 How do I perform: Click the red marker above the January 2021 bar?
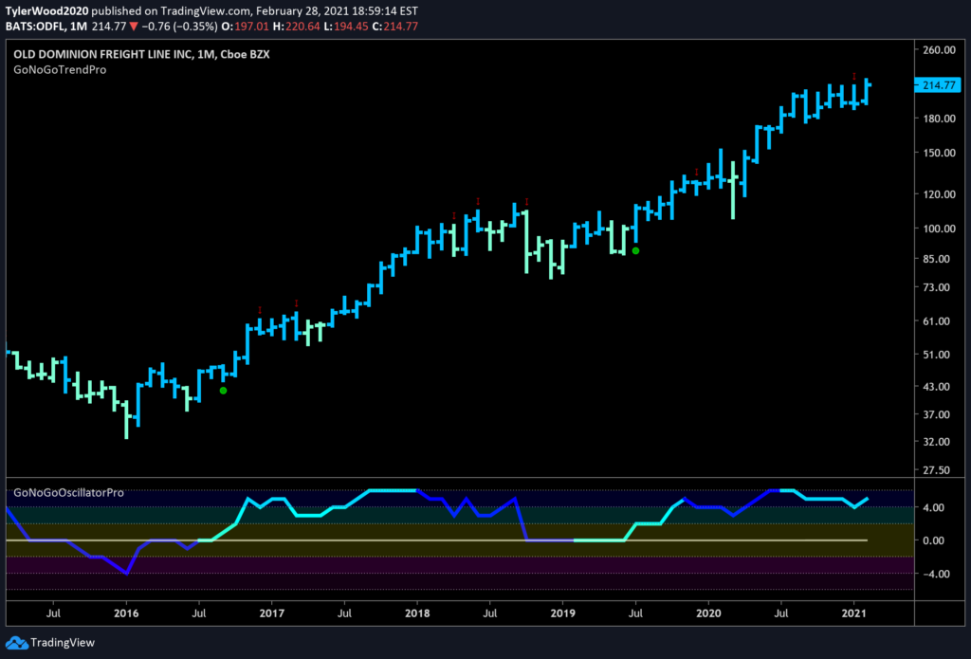[x=854, y=76]
